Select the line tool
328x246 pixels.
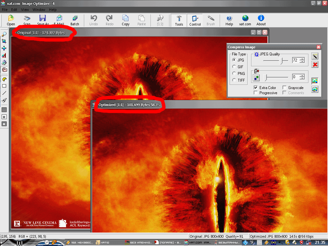click(4, 93)
